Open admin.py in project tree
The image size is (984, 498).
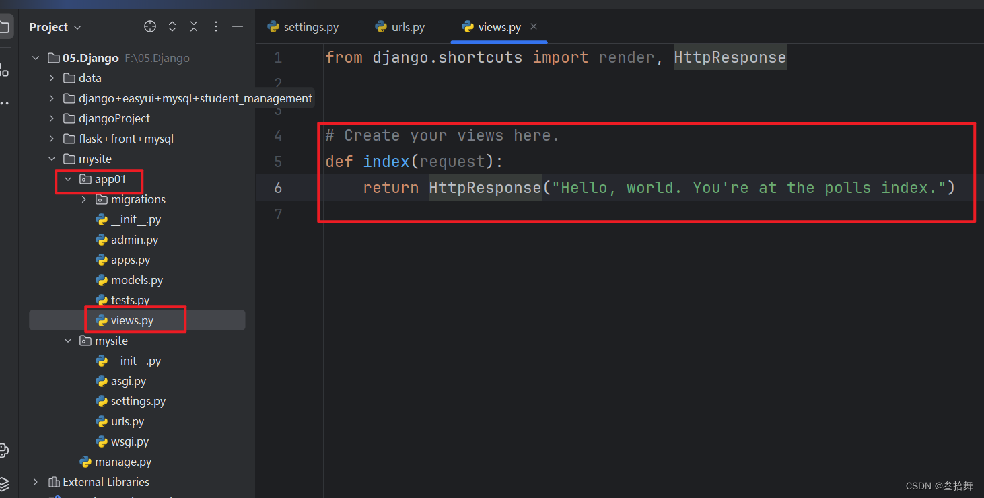(x=127, y=240)
